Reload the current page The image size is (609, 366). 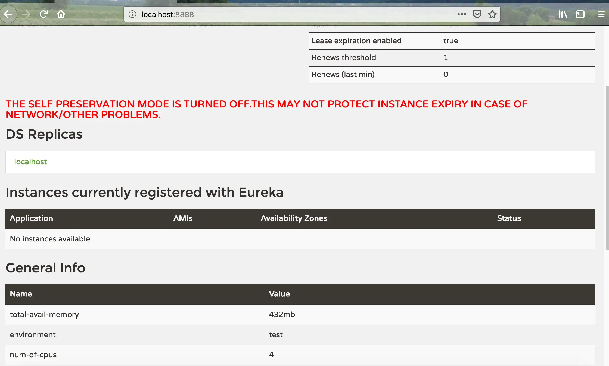[x=43, y=14]
